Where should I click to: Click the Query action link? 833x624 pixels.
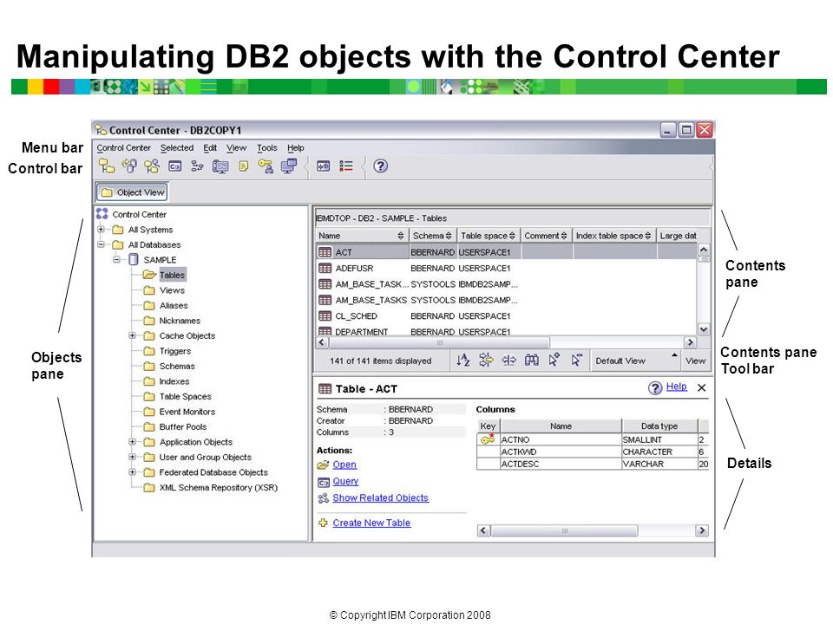[345, 481]
